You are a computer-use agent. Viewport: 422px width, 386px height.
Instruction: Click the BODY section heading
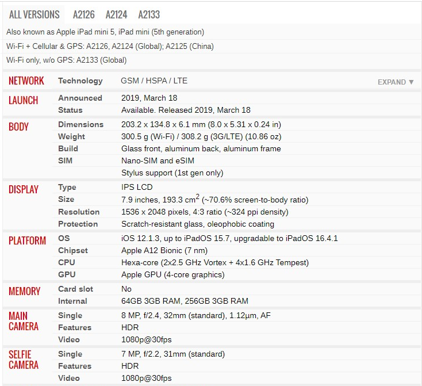pos(18,127)
